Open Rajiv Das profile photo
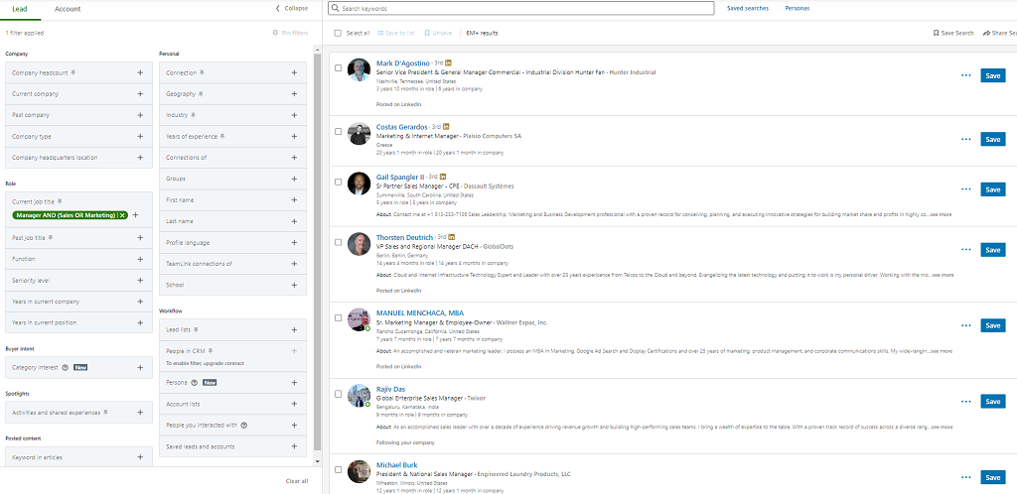The height and width of the screenshot is (494, 1017). click(x=359, y=396)
